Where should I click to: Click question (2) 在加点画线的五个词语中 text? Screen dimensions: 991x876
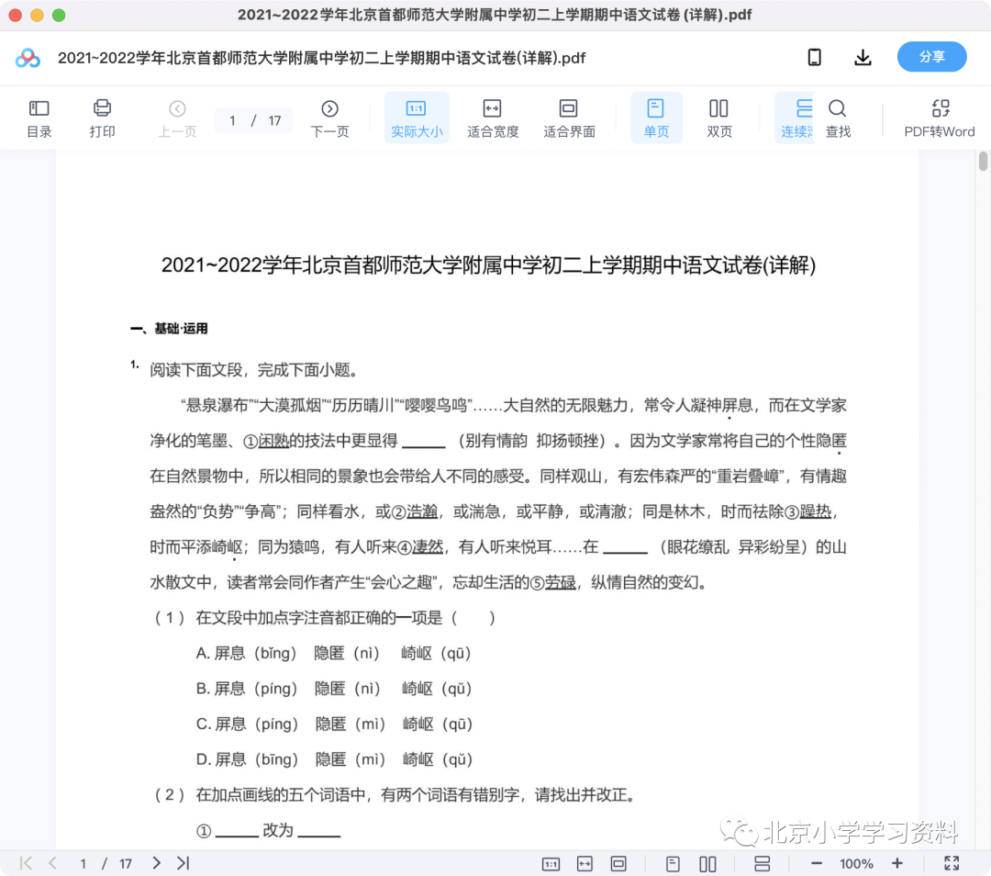coord(395,794)
